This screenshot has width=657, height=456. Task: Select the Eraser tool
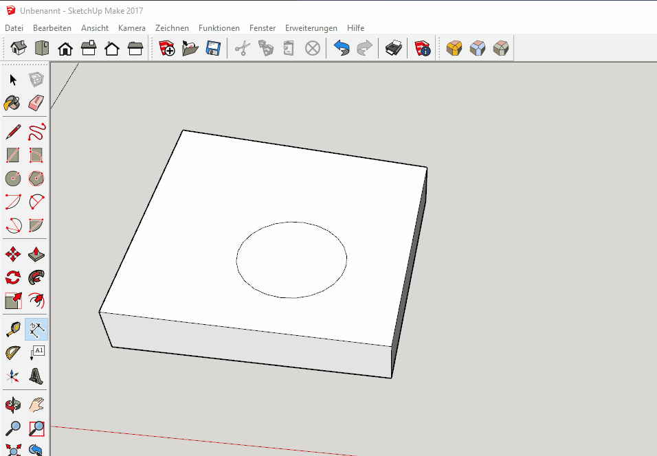(x=36, y=103)
